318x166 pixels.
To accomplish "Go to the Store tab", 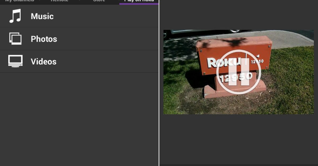I will coord(99,1).
